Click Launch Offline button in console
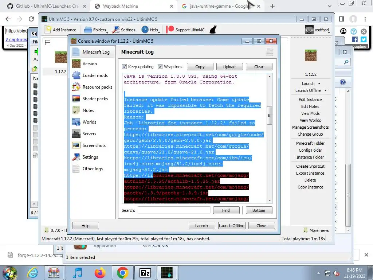373x280 pixels. click(231, 225)
